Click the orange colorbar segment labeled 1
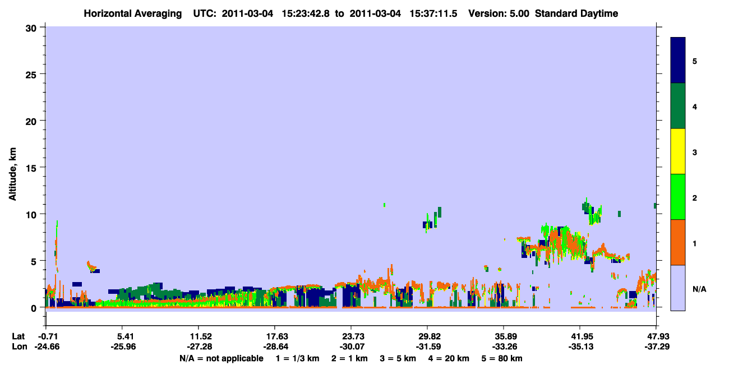The width and height of the screenshot is (729, 374). (678, 242)
